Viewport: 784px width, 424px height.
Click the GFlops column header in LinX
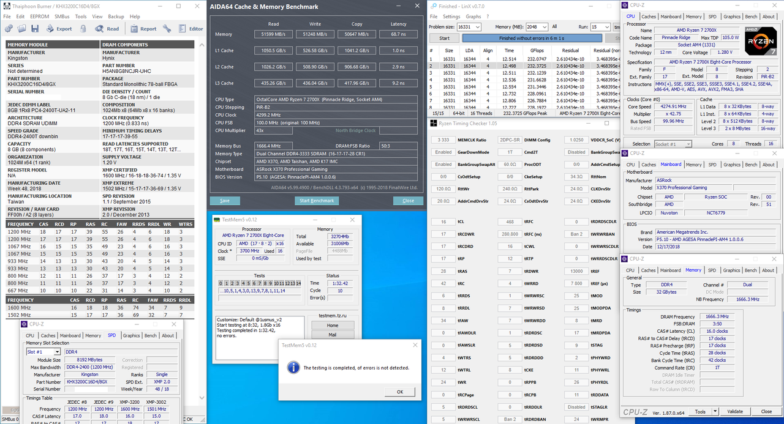click(x=537, y=51)
